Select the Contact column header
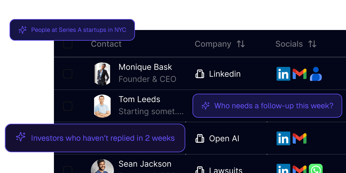The height and width of the screenshot is (173, 346). (106, 44)
